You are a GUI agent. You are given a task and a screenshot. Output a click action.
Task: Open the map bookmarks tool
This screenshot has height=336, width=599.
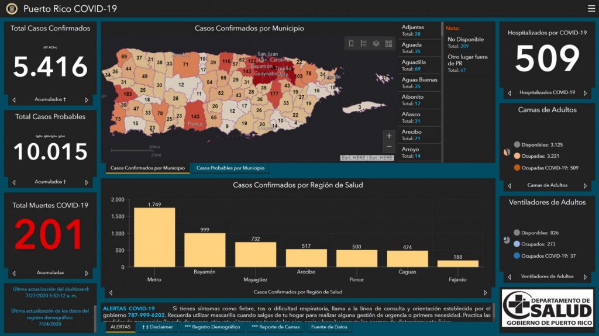pos(351,44)
